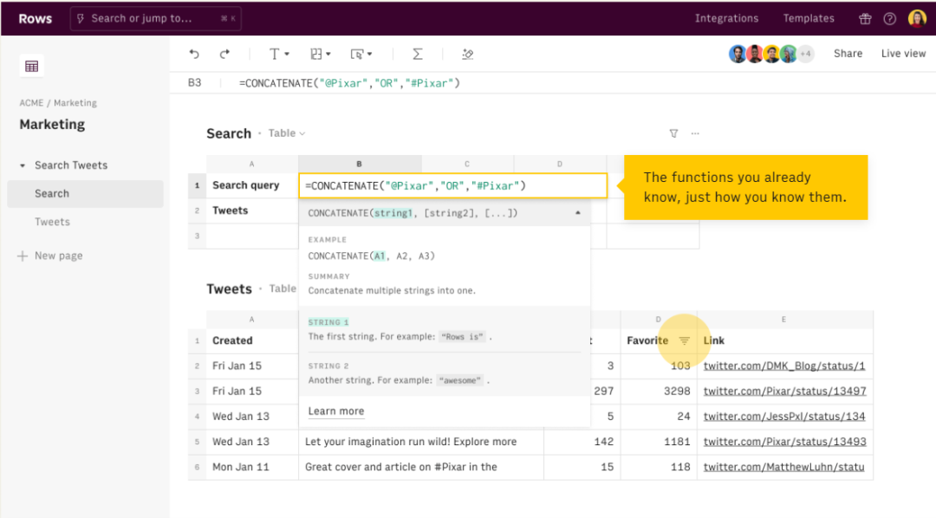The height and width of the screenshot is (518, 936).
Task: Click the 'Let your imagination run wild' cell
Action: 421,442
